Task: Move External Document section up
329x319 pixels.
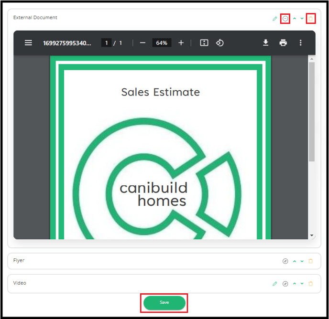Action: [295, 19]
